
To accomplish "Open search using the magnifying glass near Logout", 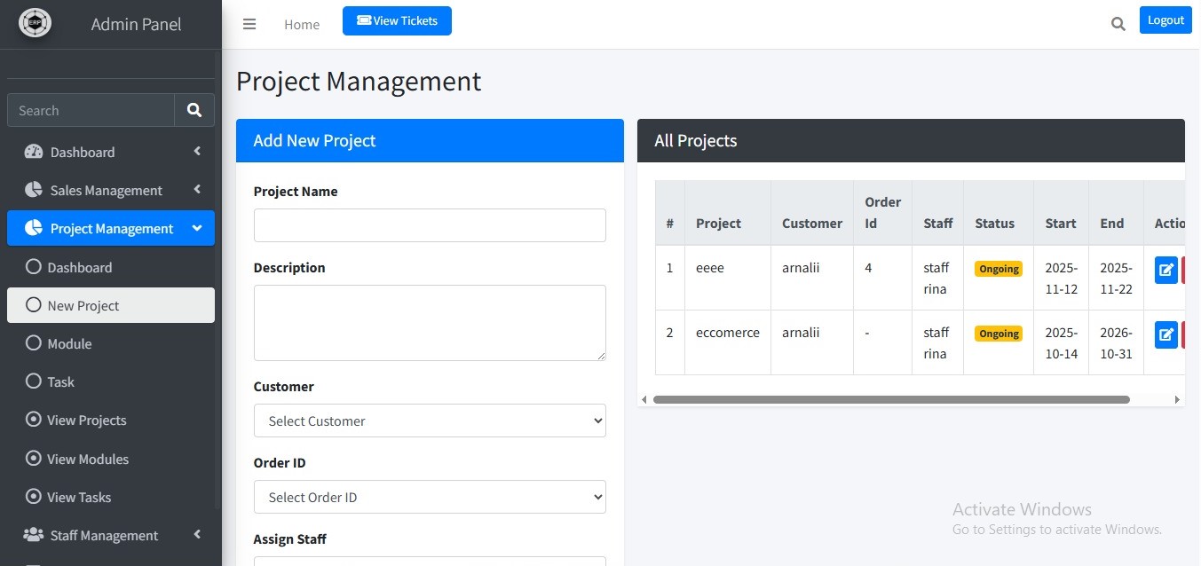I will point(1118,23).
